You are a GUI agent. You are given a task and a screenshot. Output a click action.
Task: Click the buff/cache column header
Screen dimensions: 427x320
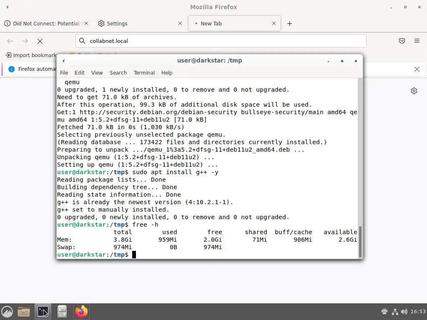(x=293, y=232)
